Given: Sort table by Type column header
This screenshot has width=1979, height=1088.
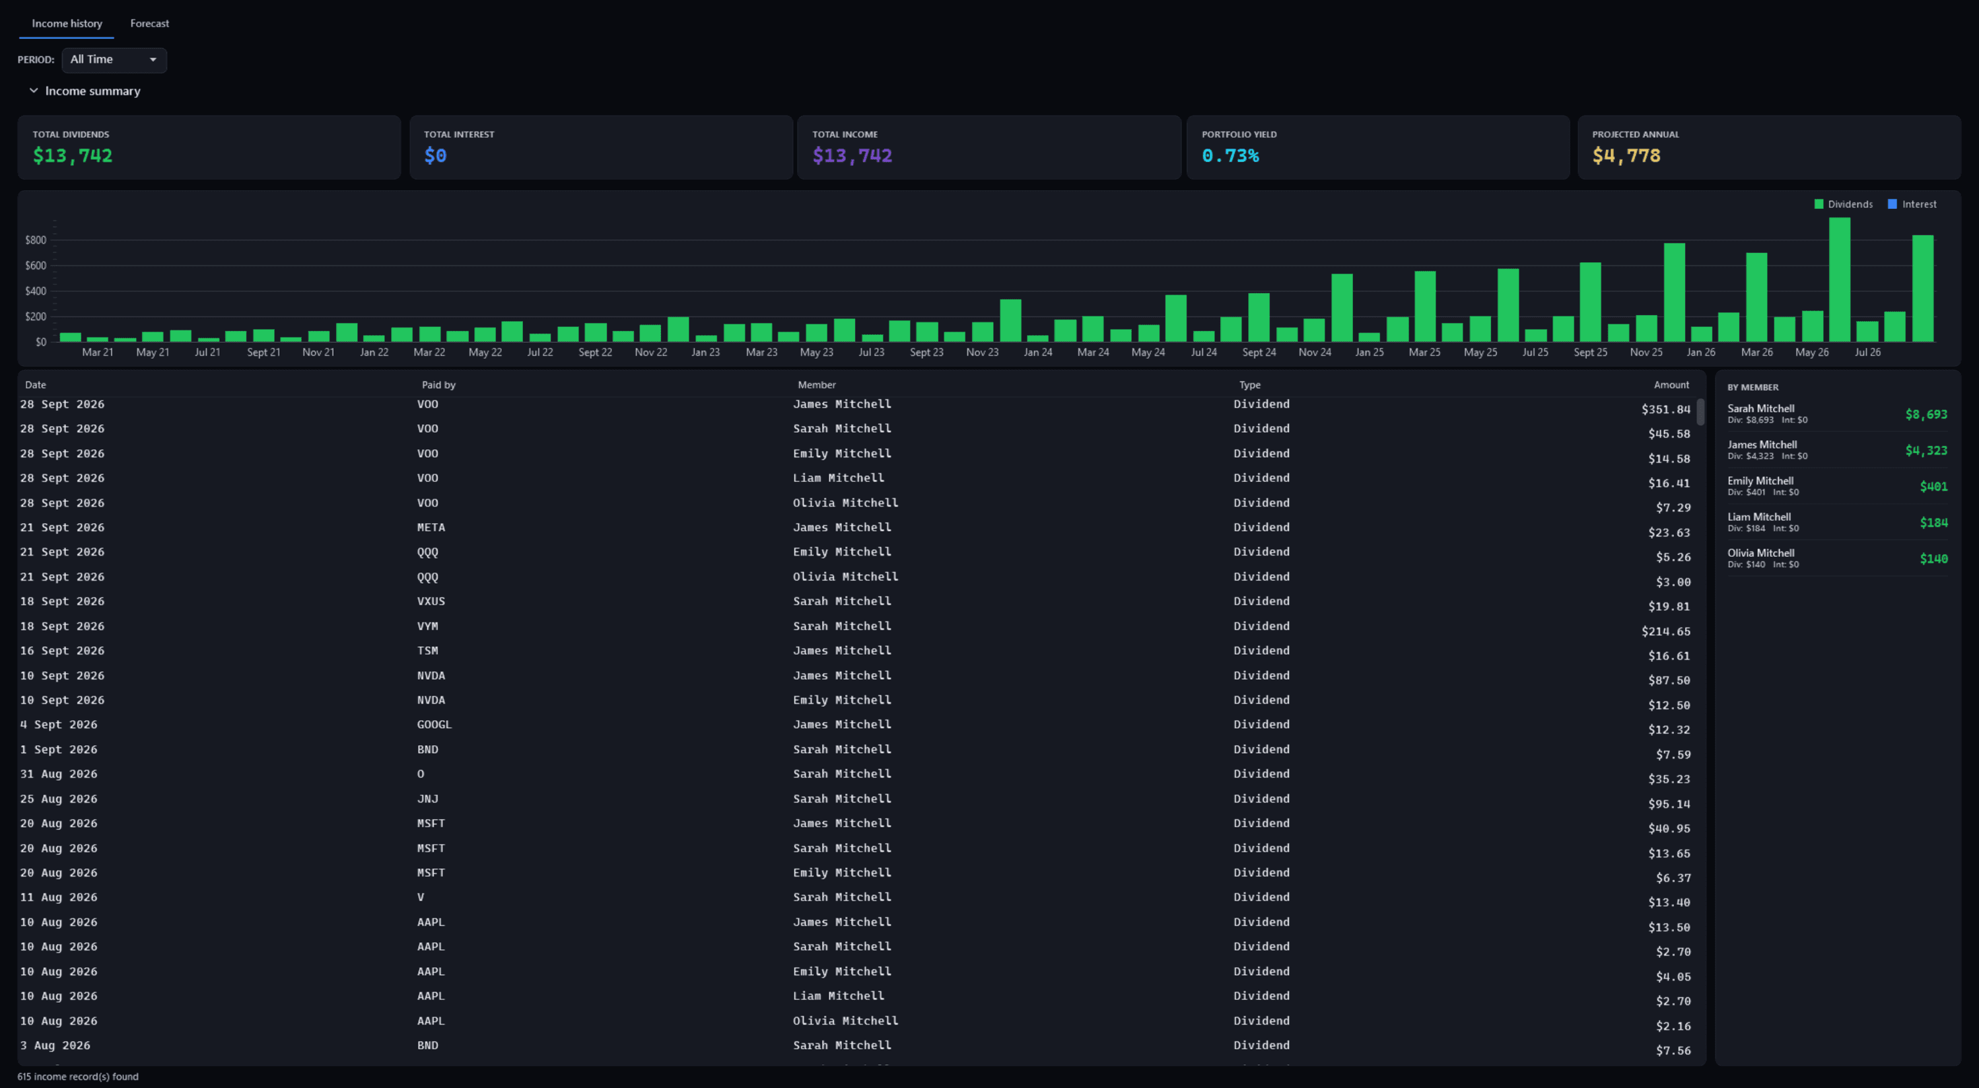Looking at the screenshot, I should [1249, 384].
